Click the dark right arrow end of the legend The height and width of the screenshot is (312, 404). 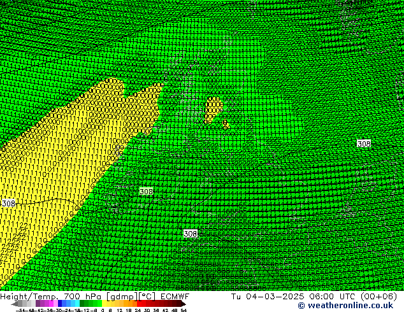pyautogui.click(x=184, y=304)
